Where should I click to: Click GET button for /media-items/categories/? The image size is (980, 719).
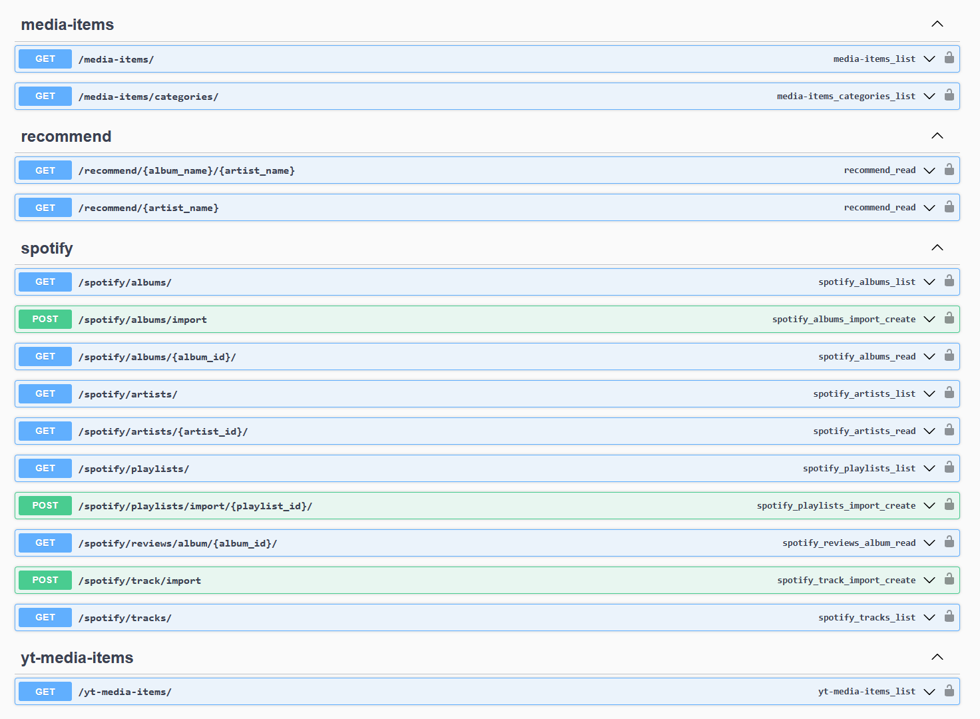pos(45,96)
